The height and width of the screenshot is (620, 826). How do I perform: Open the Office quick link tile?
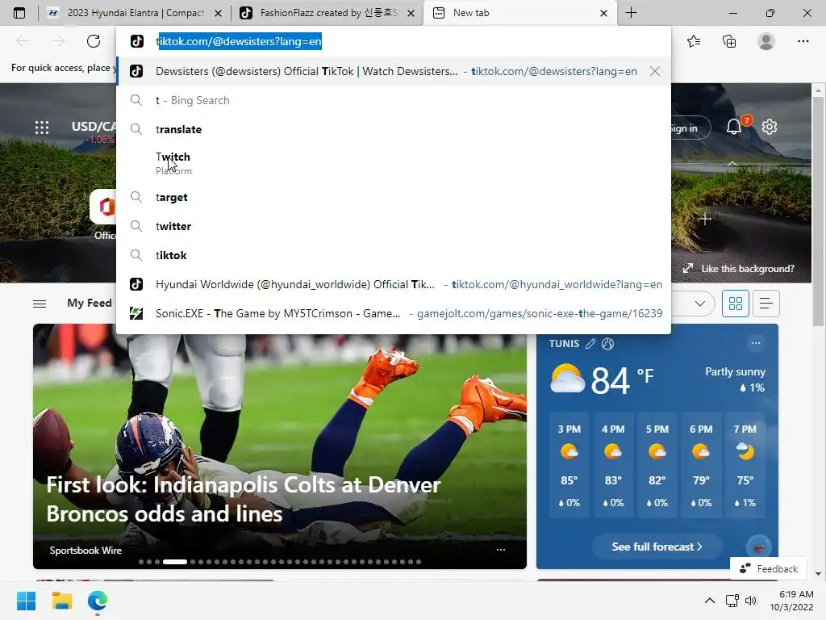point(103,215)
